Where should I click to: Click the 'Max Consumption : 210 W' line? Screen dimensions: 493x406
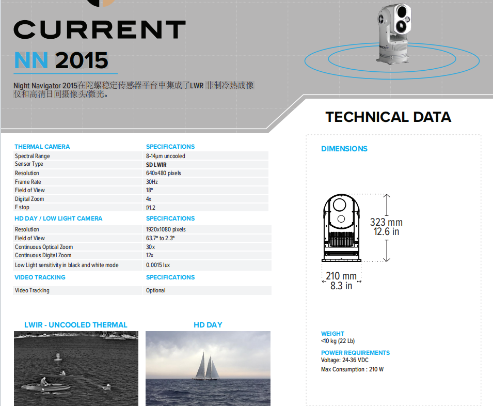352,369
